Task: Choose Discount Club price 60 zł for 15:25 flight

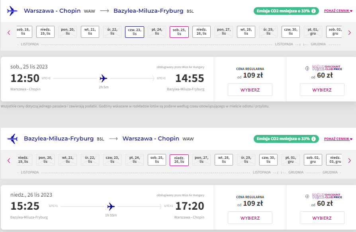Action: tap(322, 218)
